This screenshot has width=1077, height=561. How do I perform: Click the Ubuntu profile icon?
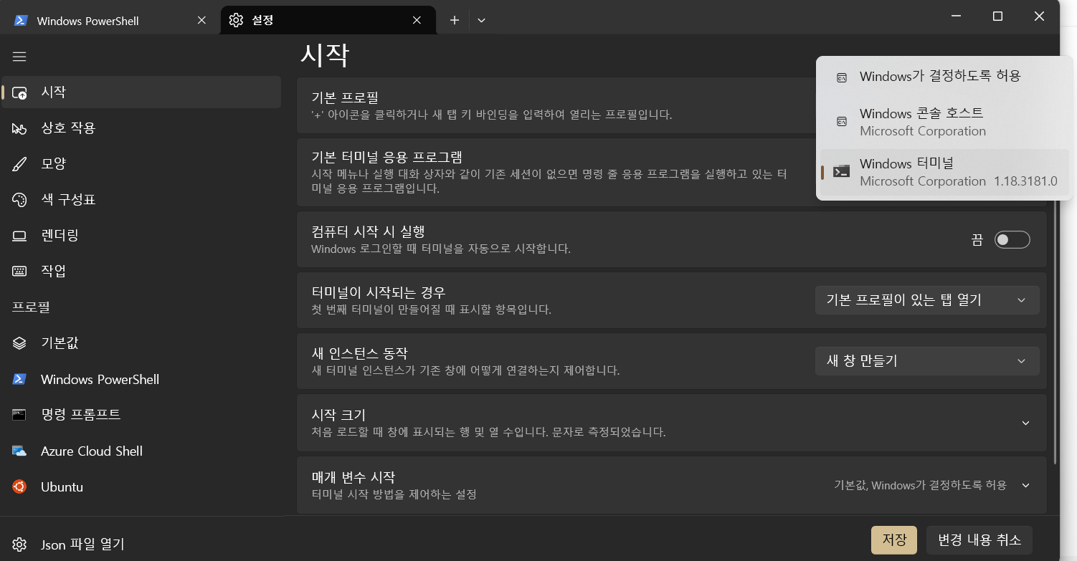click(x=19, y=486)
